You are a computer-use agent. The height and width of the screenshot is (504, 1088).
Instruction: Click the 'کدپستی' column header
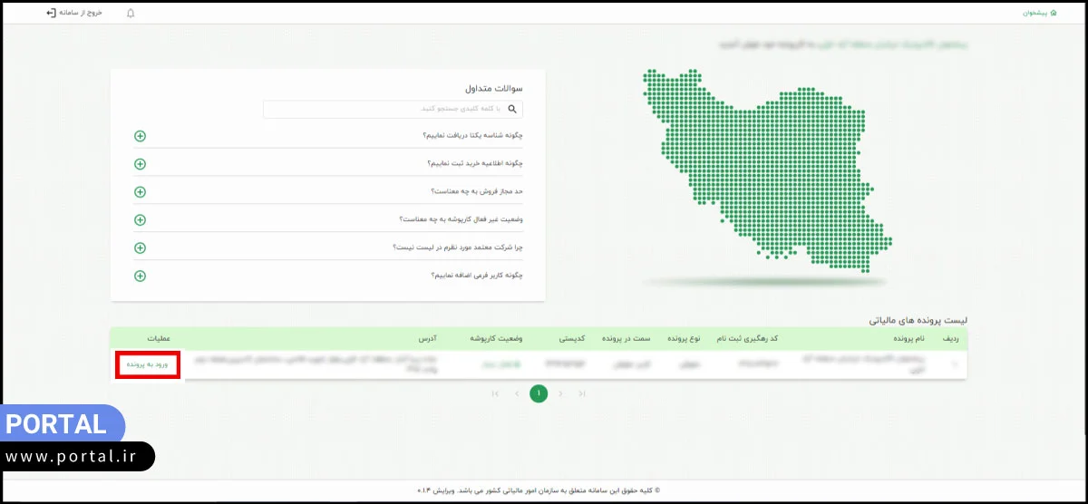coord(573,339)
